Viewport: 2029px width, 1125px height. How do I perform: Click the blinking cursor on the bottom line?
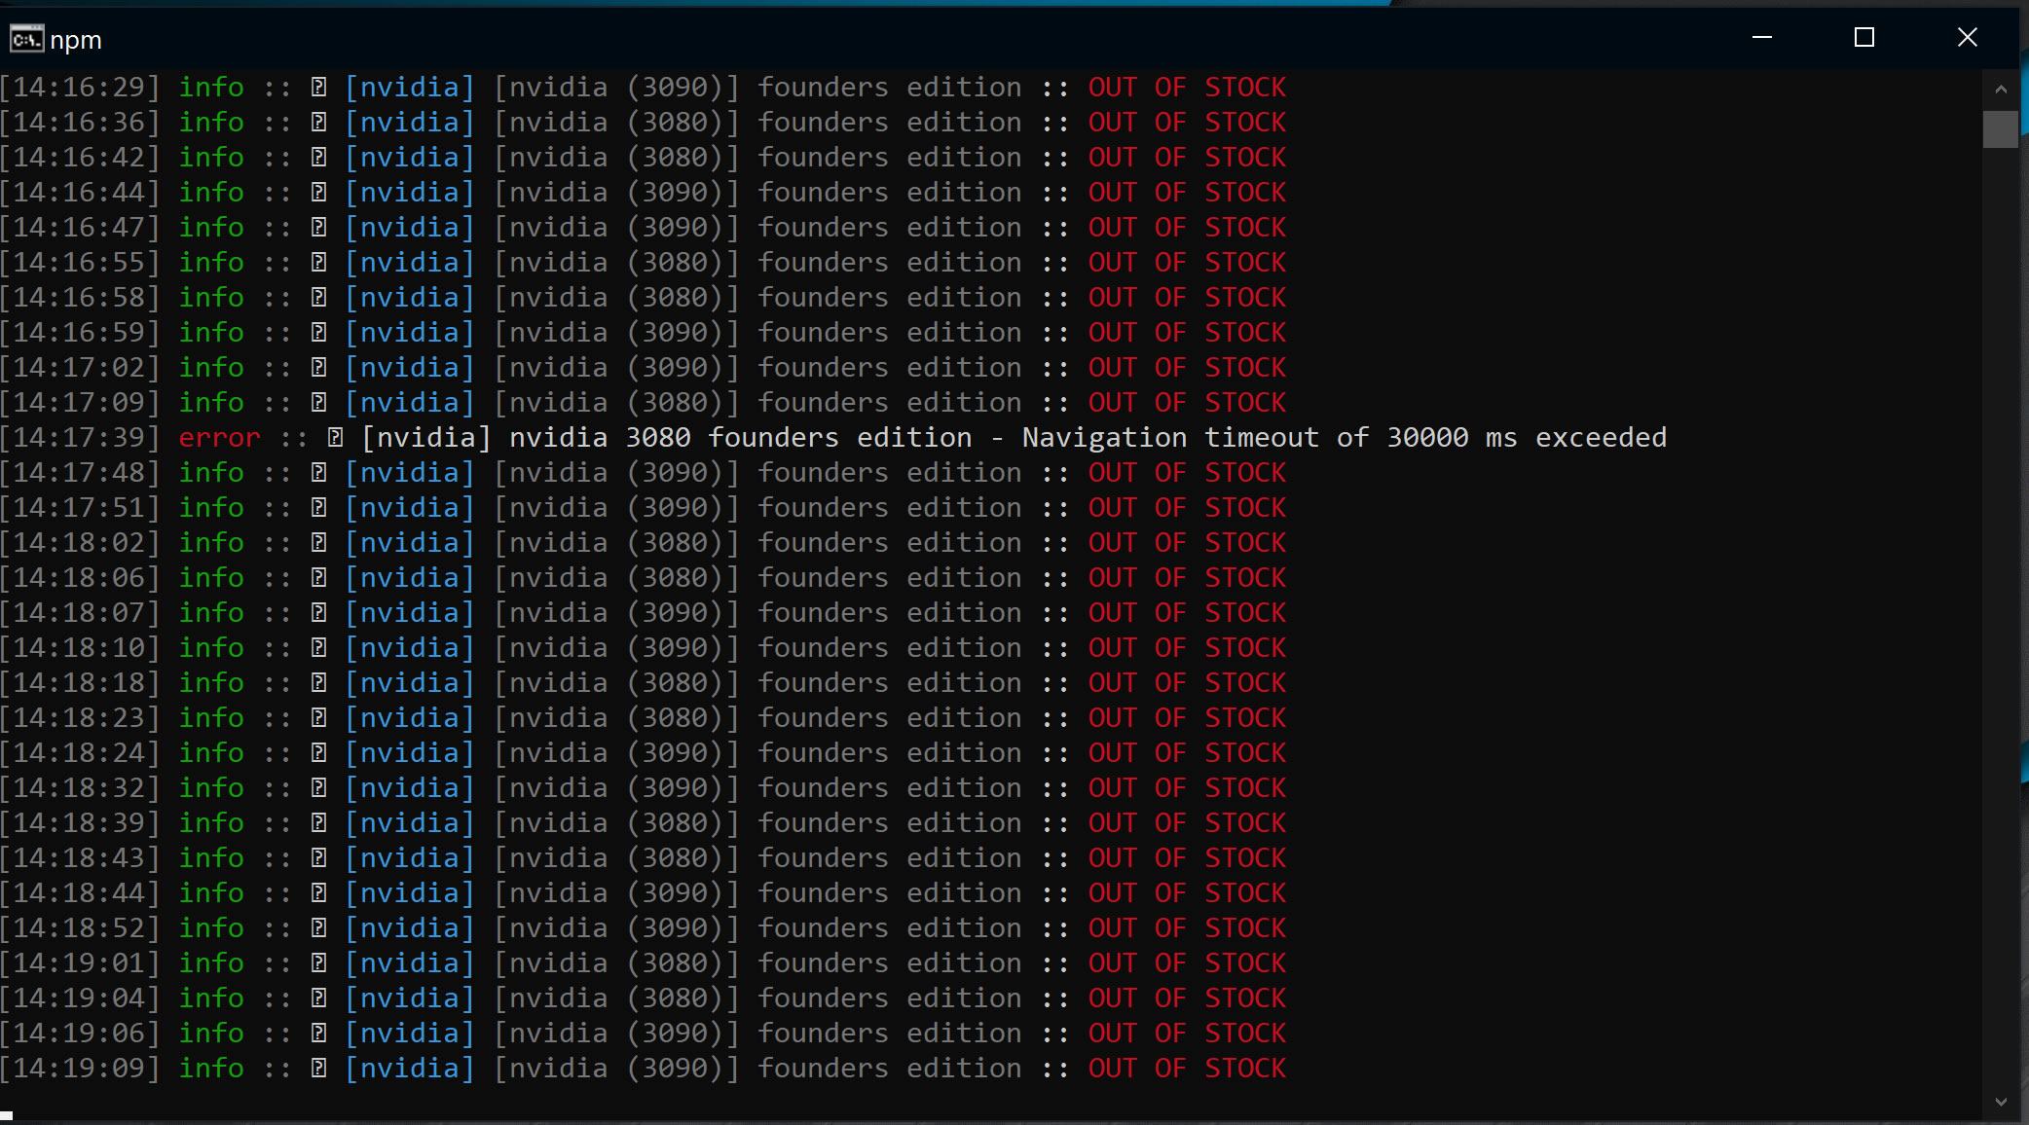(x=7, y=1115)
